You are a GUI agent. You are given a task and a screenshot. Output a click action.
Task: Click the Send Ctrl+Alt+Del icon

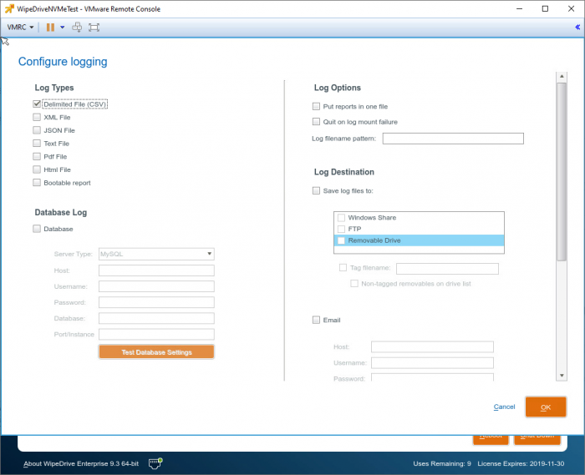pyautogui.click(x=77, y=28)
